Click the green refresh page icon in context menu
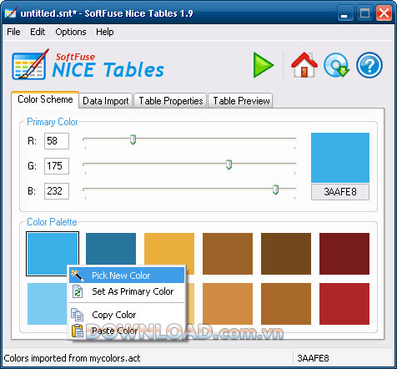 pos(78,291)
